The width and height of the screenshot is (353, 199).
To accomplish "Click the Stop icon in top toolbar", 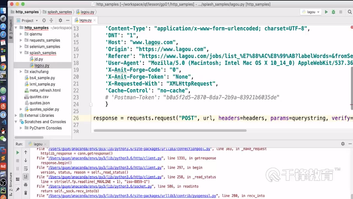I will [341, 12].
